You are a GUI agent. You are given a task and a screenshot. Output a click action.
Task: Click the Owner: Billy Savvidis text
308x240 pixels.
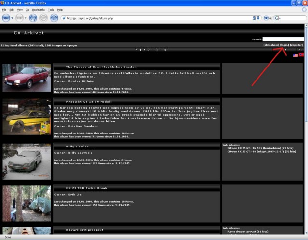[x=73, y=153]
